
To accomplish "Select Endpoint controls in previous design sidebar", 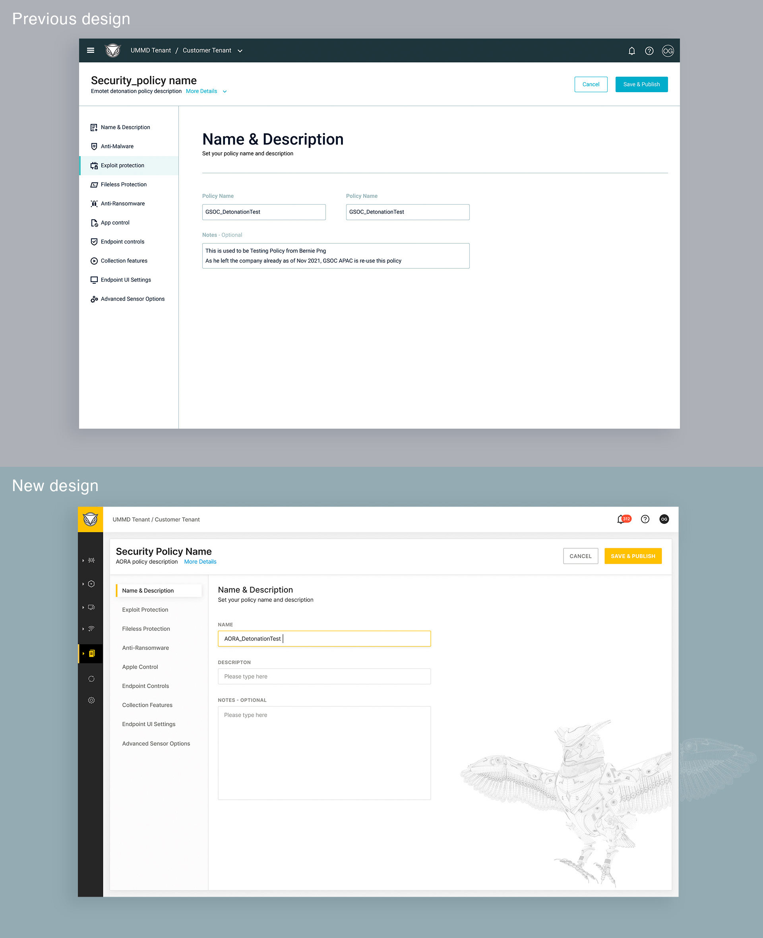I will pyautogui.click(x=129, y=242).
